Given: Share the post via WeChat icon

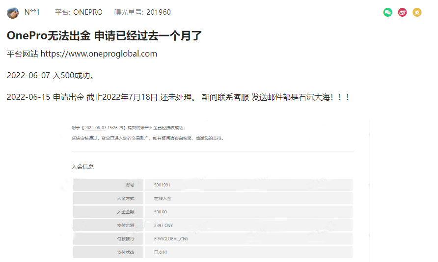Looking at the screenshot, I should coord(387,12).
